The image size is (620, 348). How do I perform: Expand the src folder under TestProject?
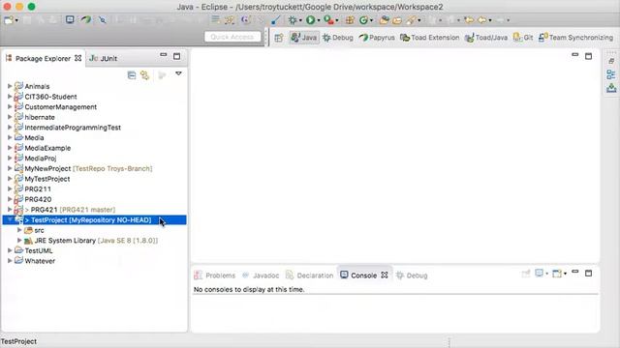(x=19, y=229)
